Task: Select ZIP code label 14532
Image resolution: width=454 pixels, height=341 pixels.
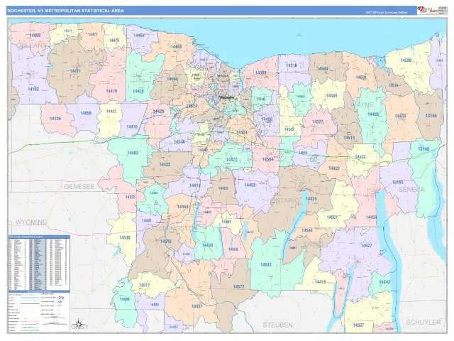Action: [x=360, y=157]
